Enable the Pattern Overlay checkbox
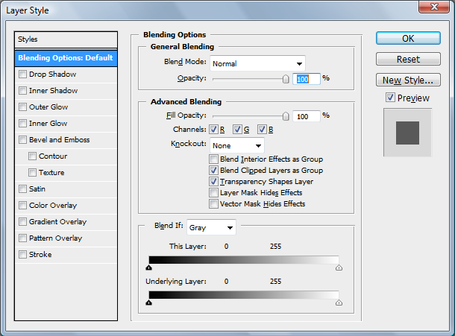The height and width of the screenshot is (336, 455). 22,238
